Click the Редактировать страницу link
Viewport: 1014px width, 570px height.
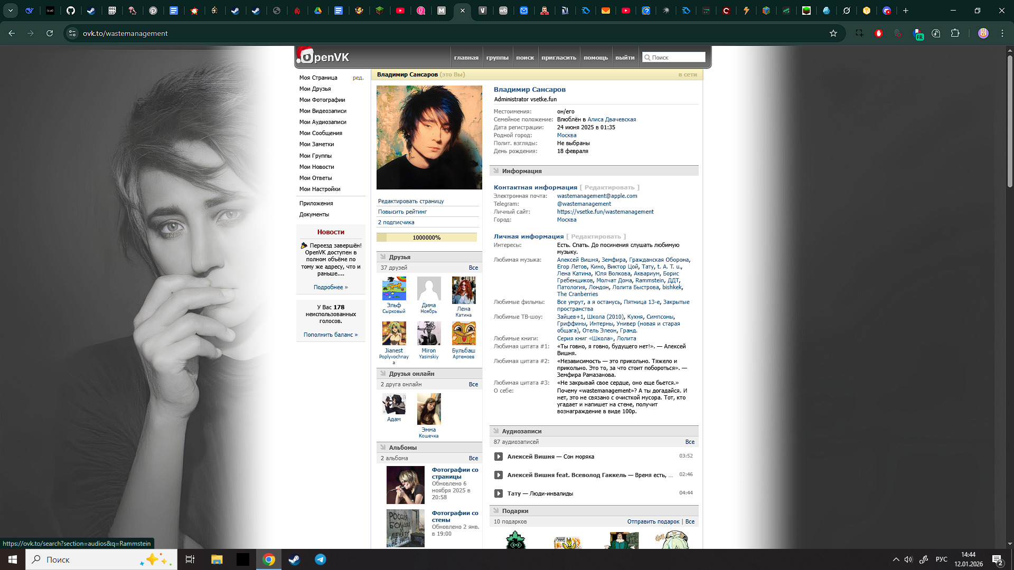tap(411, 201)
